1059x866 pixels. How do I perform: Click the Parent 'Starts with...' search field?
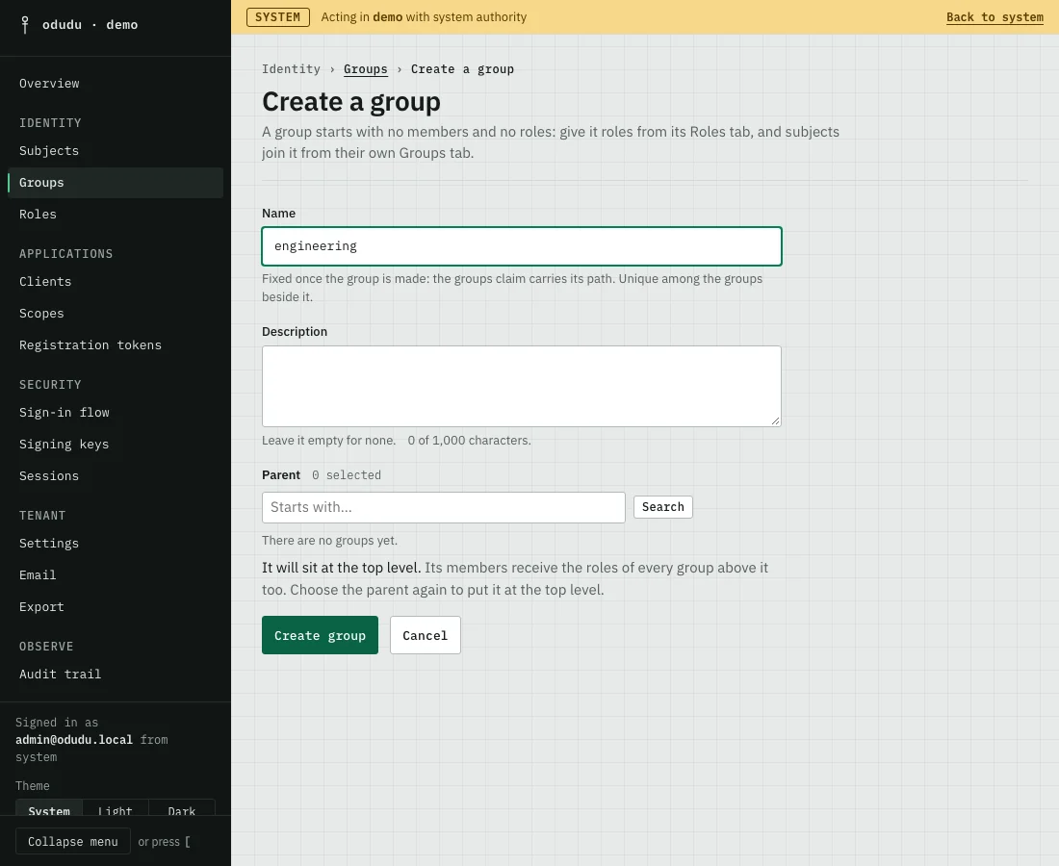(x=444, y=508)
